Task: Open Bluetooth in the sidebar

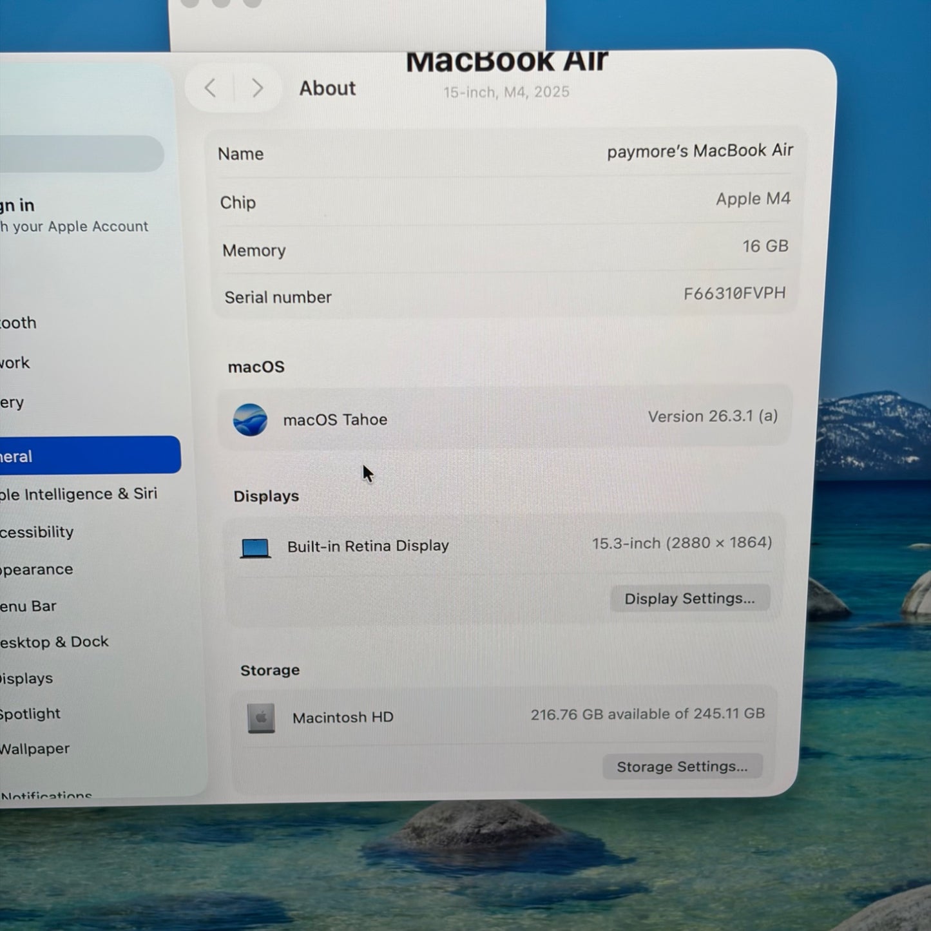Action: [18, 323]
